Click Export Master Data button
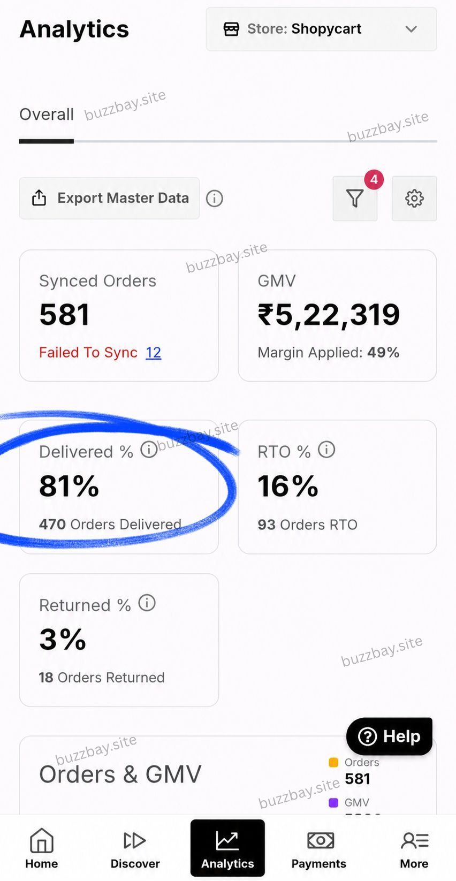 pyautogui.click(x=109, y=199)
